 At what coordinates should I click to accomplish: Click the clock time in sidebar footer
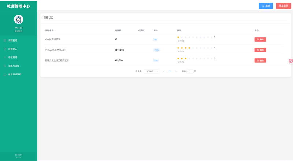[19, 155]
